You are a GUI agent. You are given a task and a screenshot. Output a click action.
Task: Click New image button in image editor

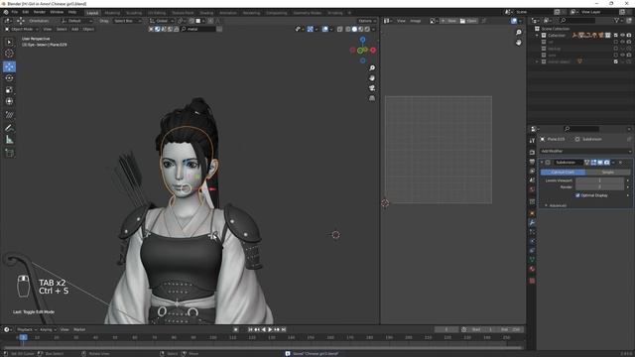[448, 21]
